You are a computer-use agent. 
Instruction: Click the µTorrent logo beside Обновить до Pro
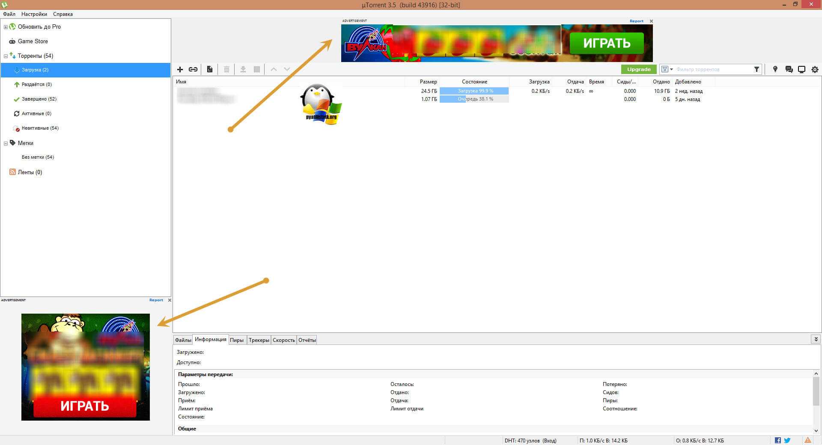12,27
